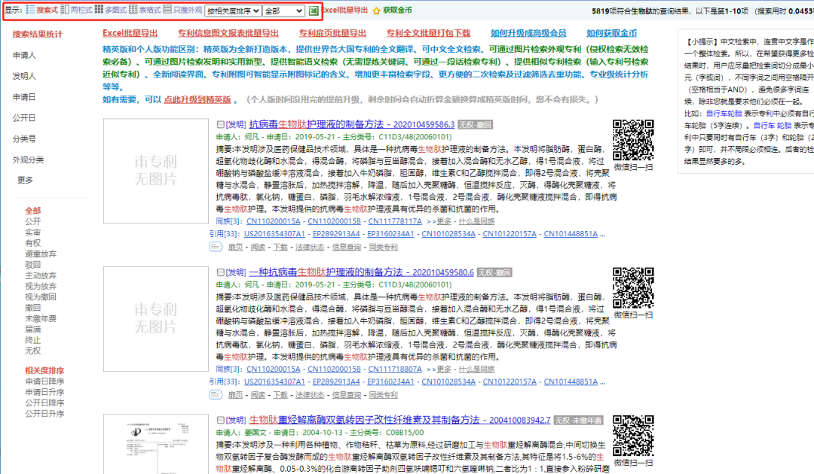This screenshot has width=814, height=474.
Task: Tick checkbox for 一种抗病毒生物肽护理液的制备方法
Action: (x=221, y=272)
